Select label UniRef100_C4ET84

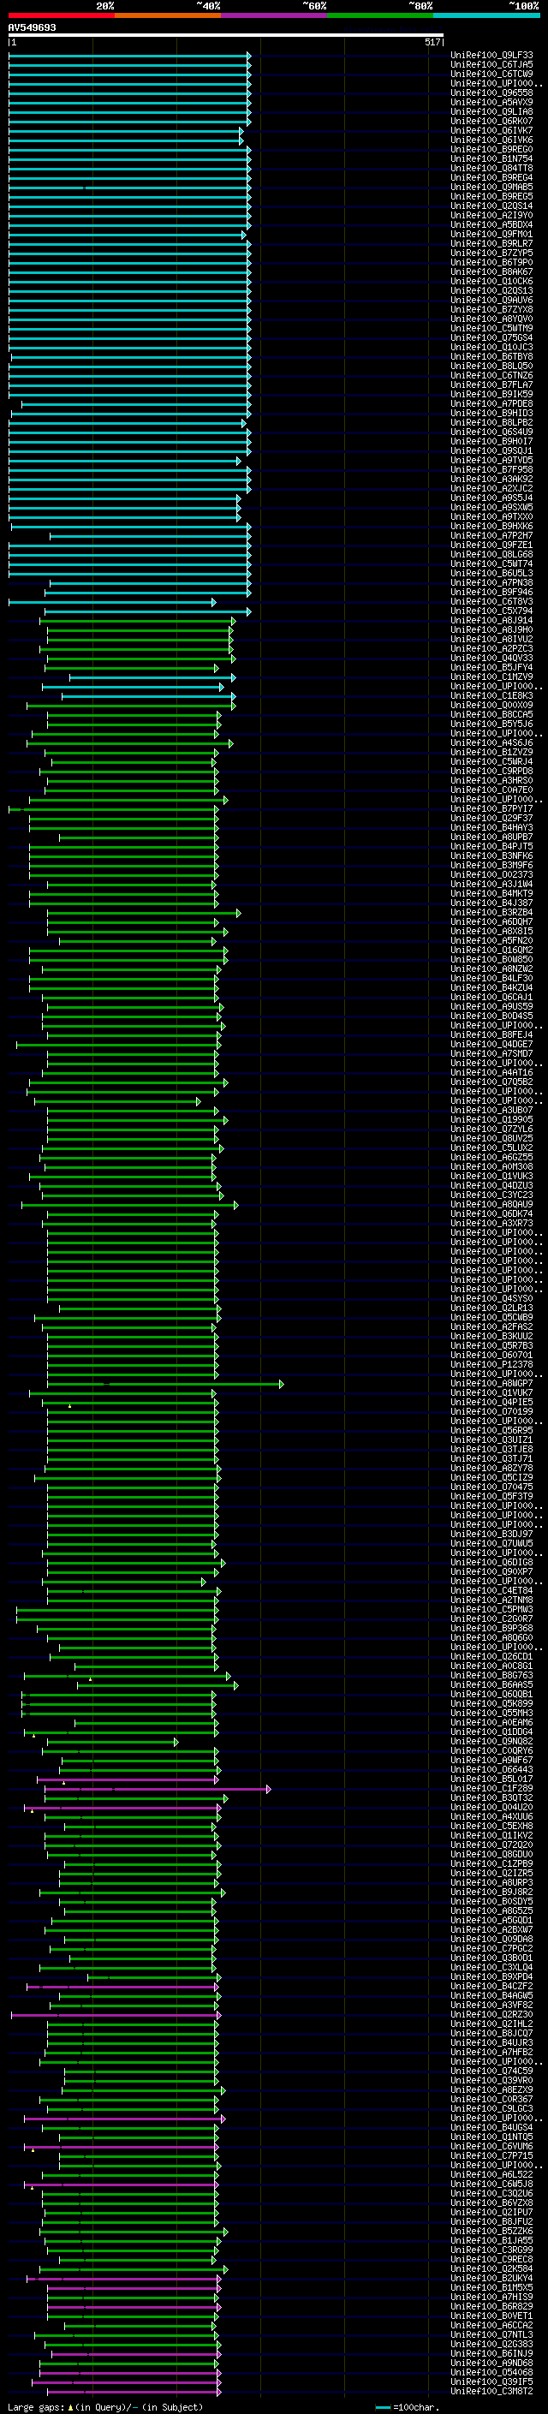click(491, 1590)
